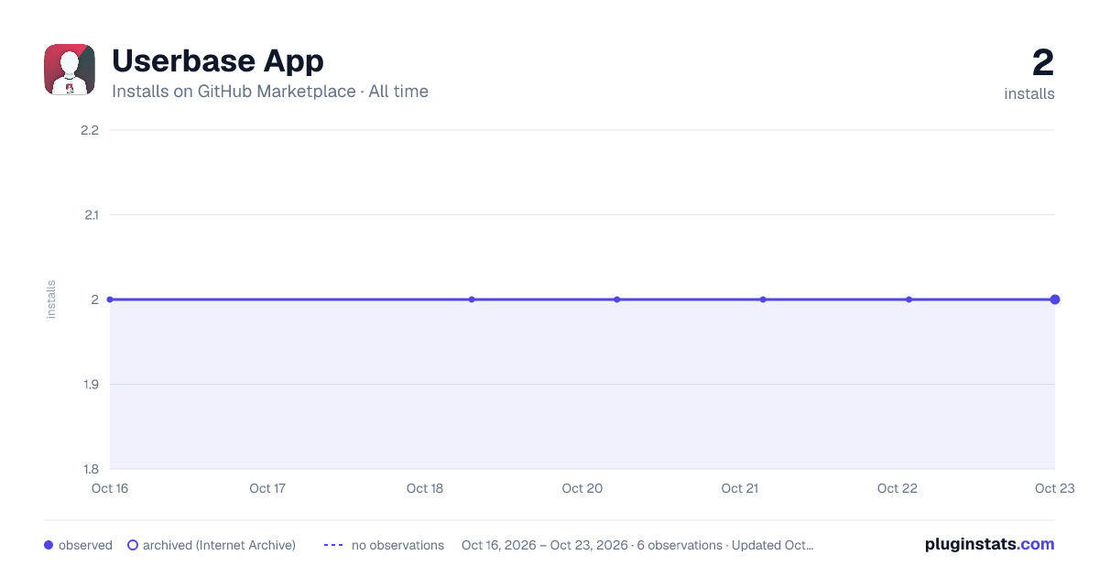The height and width of the screenshot is (577, 1099).
Task: Click the data point just after Oct 22
Action: tap(909, 299)
